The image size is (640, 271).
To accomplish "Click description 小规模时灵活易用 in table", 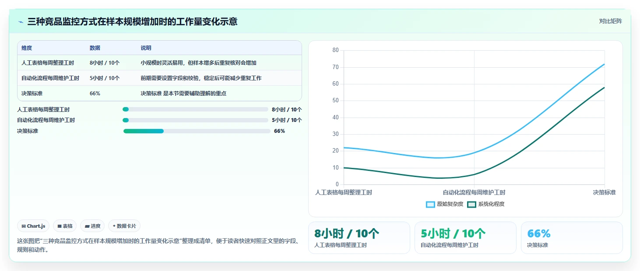I will [198, 63].
